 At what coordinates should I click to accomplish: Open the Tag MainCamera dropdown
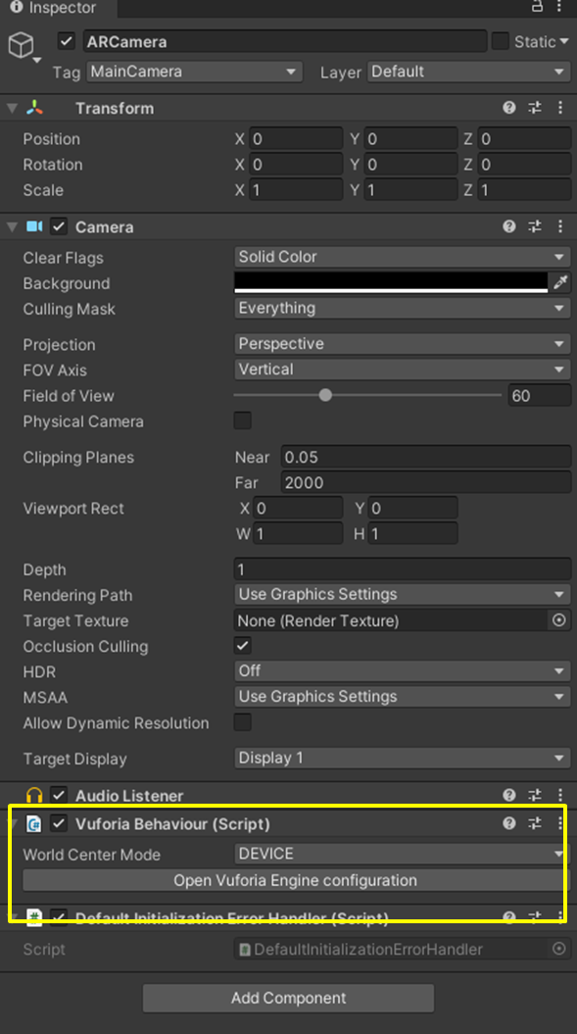194,72
